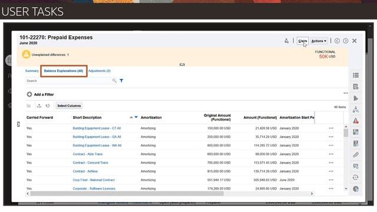The image size is (377, 212).
Task: Open Corp Fleet - National Contract link
Action: pyautogui.click(x=94, y=180)
